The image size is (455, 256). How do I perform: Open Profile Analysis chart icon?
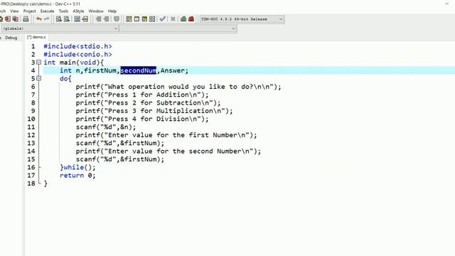(183, 19)
